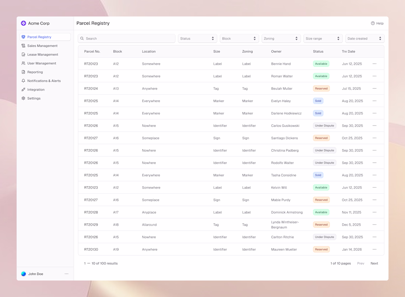Open the Settings menu item
This screenshot has height=297, width=405.
pos(45,98)
